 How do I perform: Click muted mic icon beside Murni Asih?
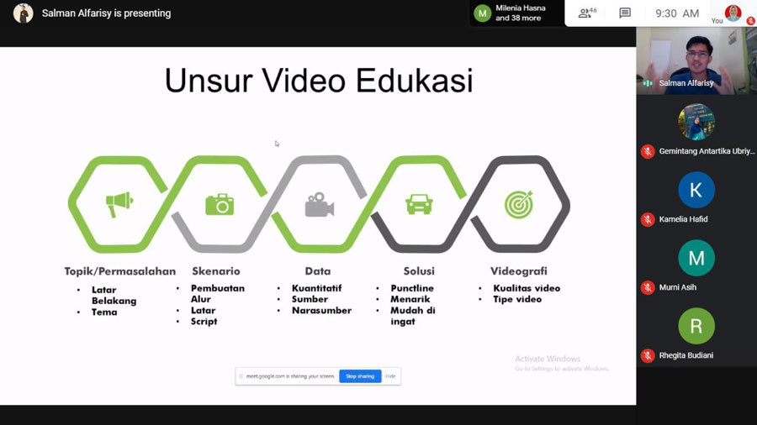[x=648, y=287]
